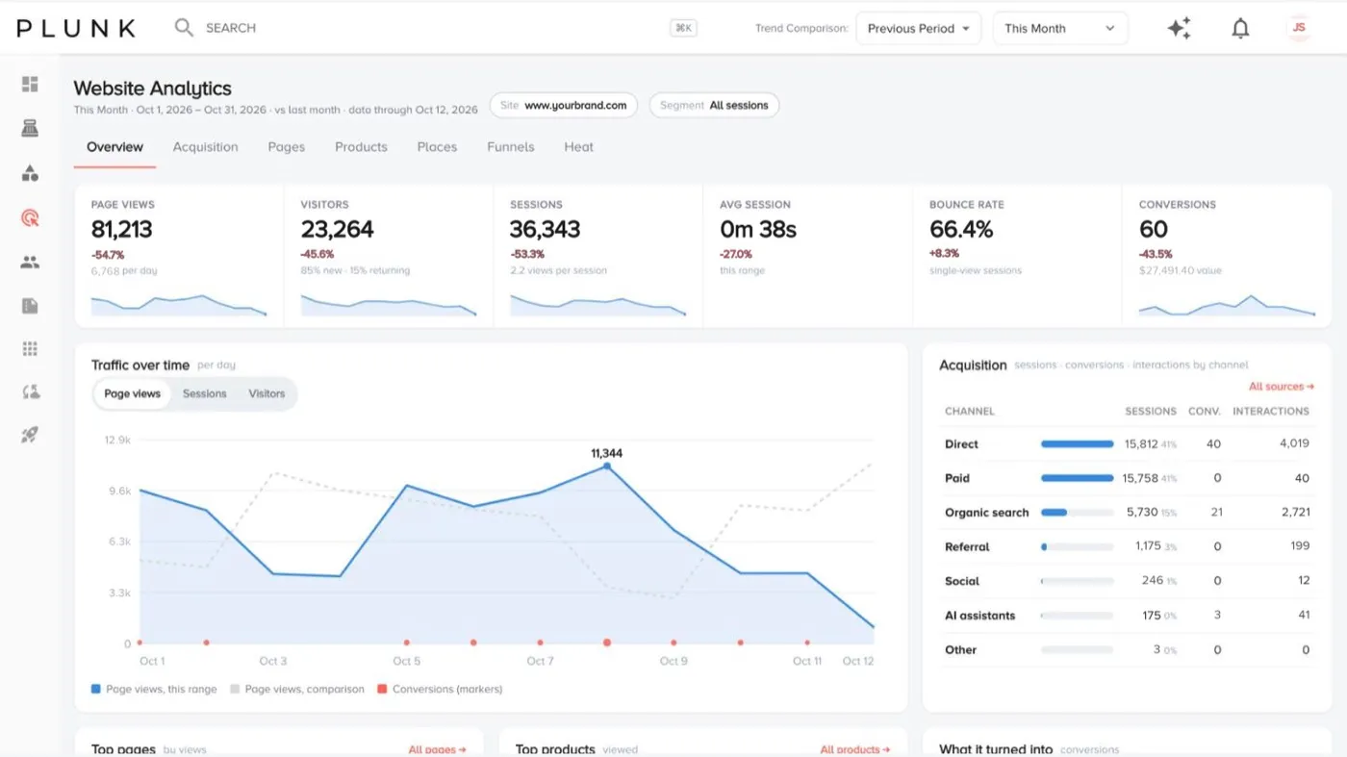Image resolution: width=1347 pixels, height=757 pixels.
Task: Open the Conversions summary card
Action: [x=1227, y=256]
